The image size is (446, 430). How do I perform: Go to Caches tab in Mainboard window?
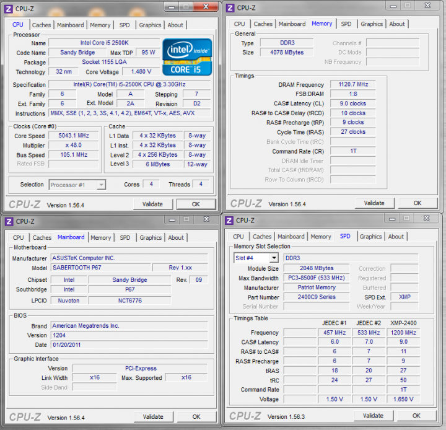pos(42,238)
